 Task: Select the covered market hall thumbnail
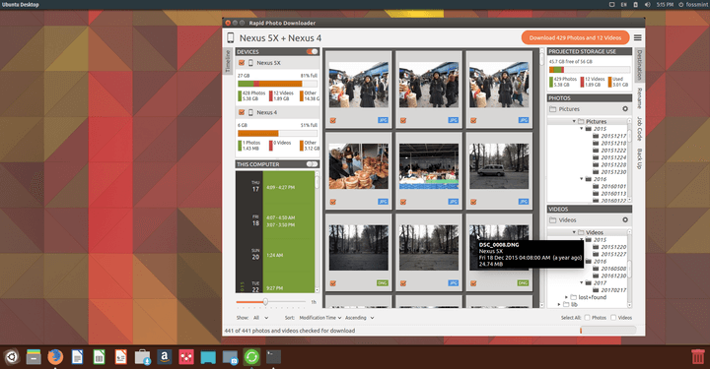(428, 165)
